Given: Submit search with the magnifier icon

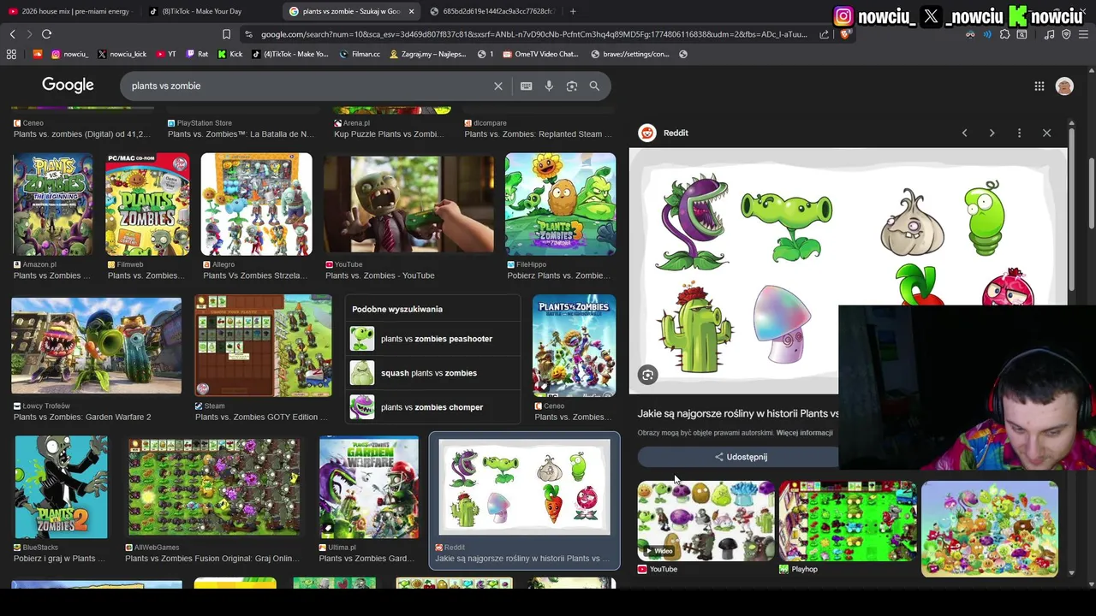Looking at the screenshot, I should coord(594,86).
